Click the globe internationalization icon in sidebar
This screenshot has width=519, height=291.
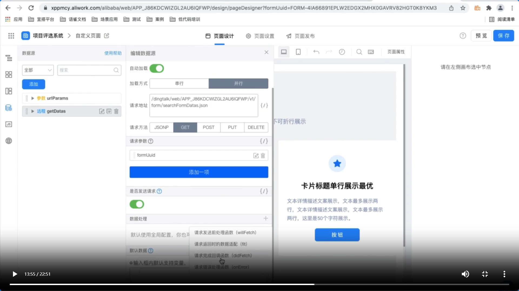tap(9, 141)
